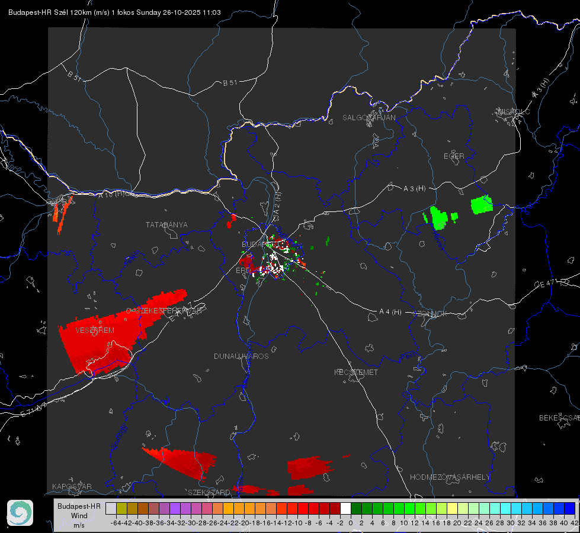This screenshot has height=533, width=580.
Task: Click the SZEKSZÁRD city label
Action: click(x=209, y=492)
